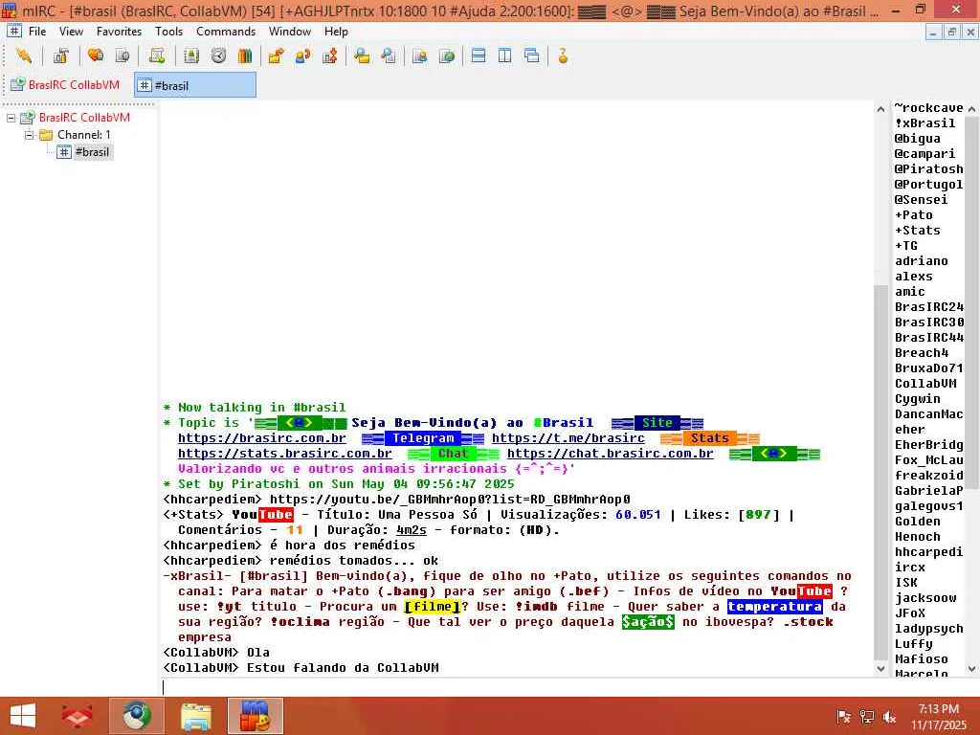Select nick CollabVM in the nick list
The height and width of the screenshot is (735, 980).
925,384
